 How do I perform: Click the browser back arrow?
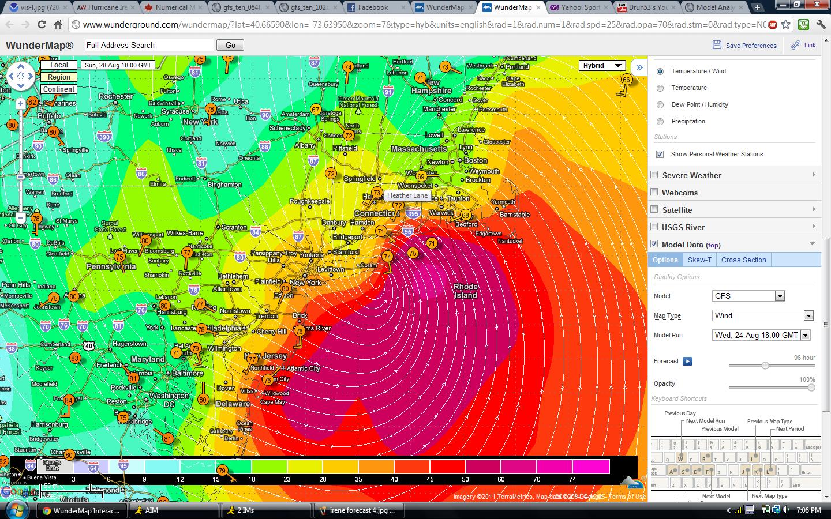9,24
